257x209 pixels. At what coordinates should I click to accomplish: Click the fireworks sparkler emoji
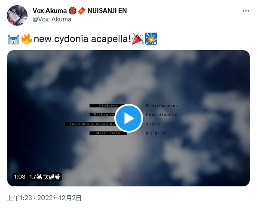click(151, 39)
